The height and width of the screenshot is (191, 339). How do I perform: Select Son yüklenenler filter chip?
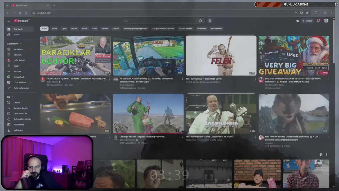point(186,29)
